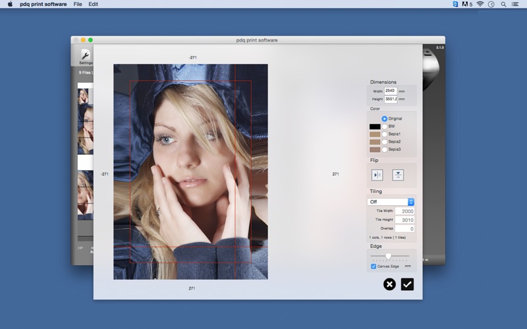
Task: Click the Sepia1 color swatch
Action: click(375, 134)
